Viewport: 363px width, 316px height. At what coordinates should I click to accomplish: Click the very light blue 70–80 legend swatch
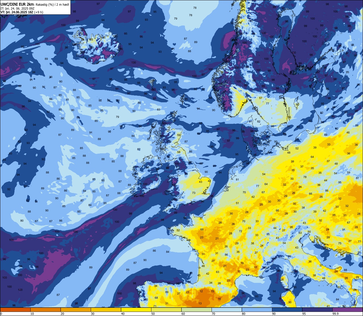227,310
